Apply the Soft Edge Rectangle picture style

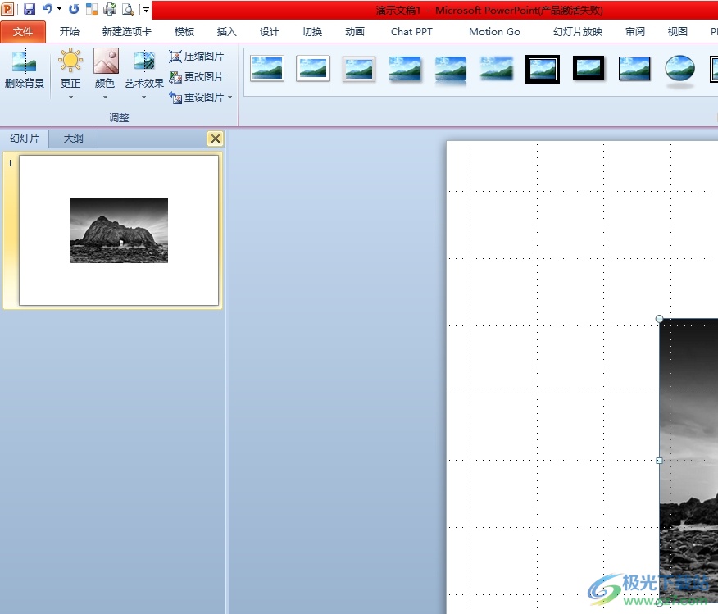497,69
